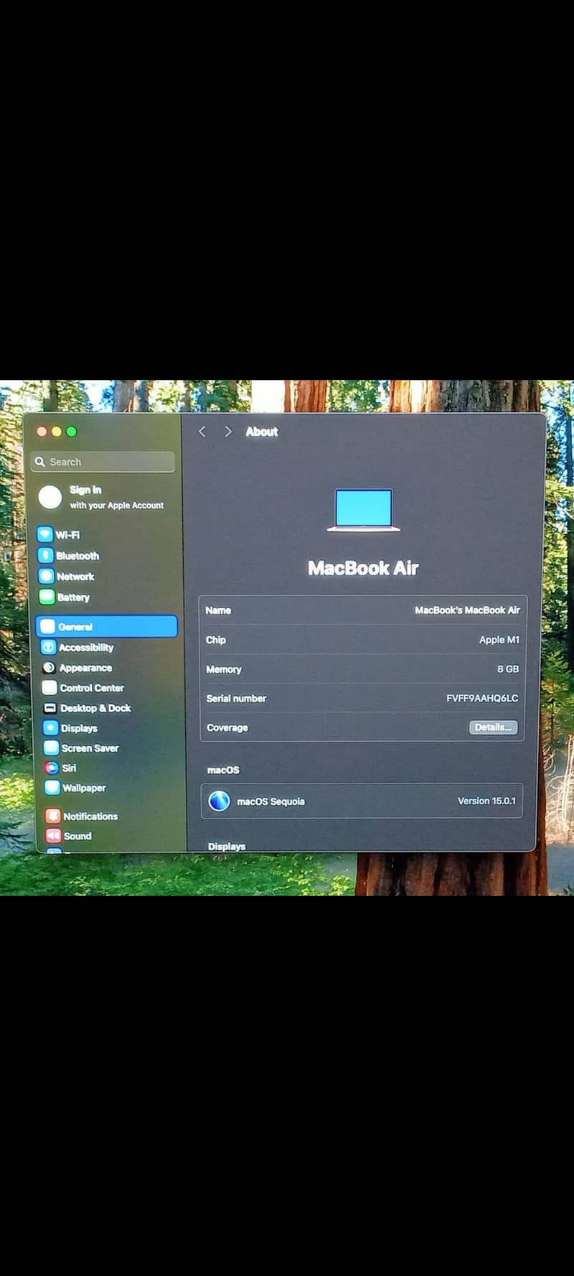This screenshot has height=1276, width=574.
Task: Open the Siri icon
Action: [x=52, y=768]
